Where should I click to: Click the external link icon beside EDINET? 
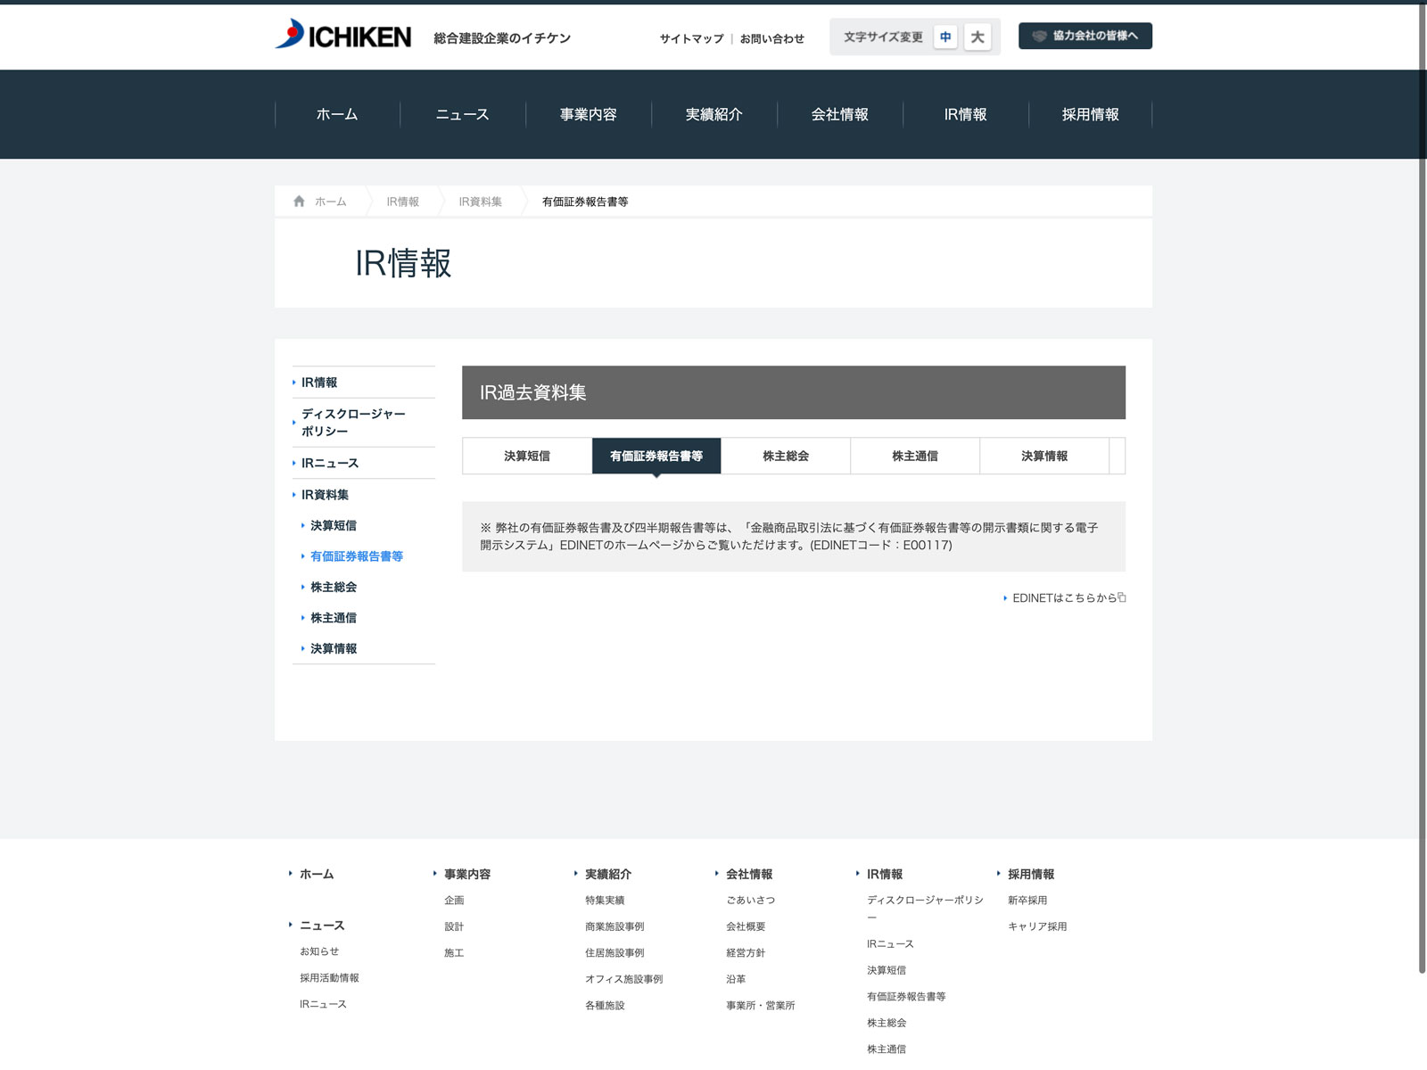1122,597
